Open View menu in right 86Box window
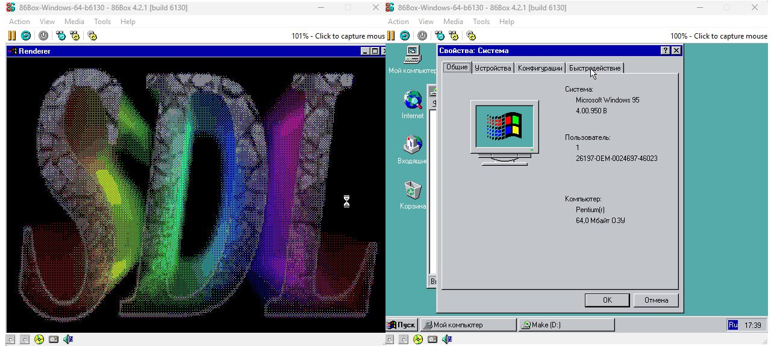Screen dimensions: 771x346 [426, 22]
